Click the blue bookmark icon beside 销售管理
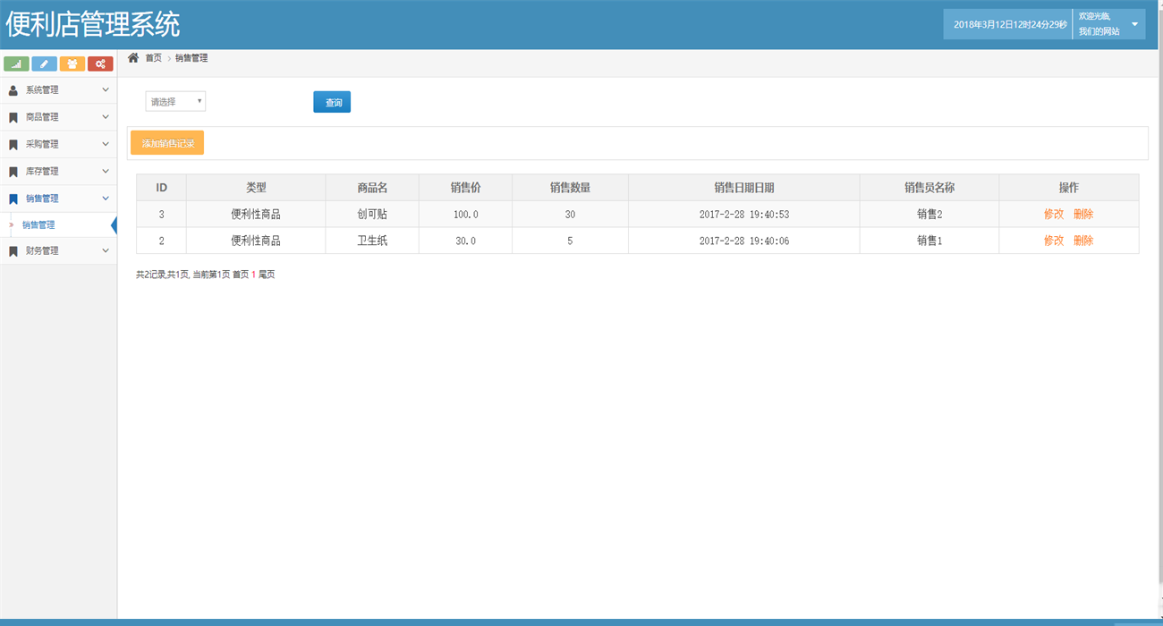 tap(13, 199)
